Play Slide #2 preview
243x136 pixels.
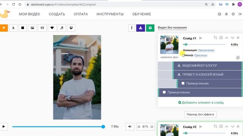coord(201,127)
